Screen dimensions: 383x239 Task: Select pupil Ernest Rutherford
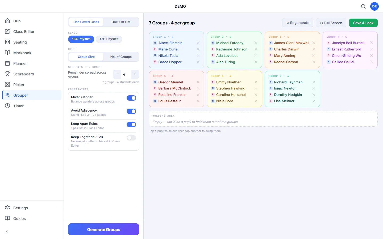click(x=347, y=49)
